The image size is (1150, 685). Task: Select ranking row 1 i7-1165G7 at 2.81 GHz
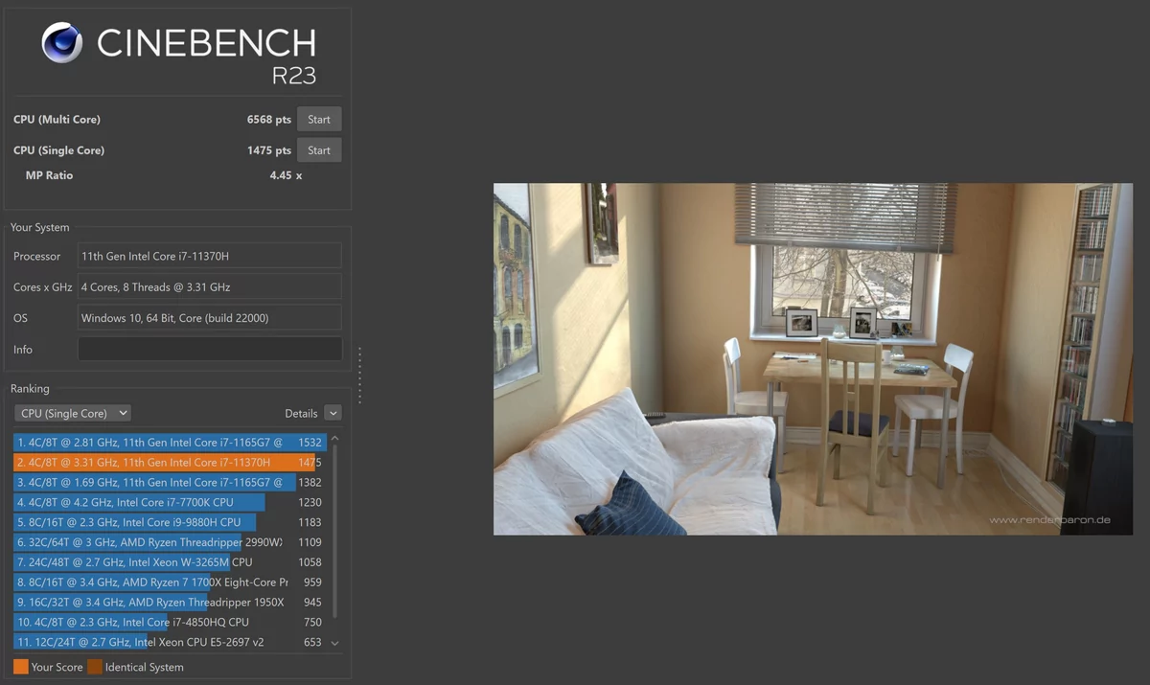[169, 443]
